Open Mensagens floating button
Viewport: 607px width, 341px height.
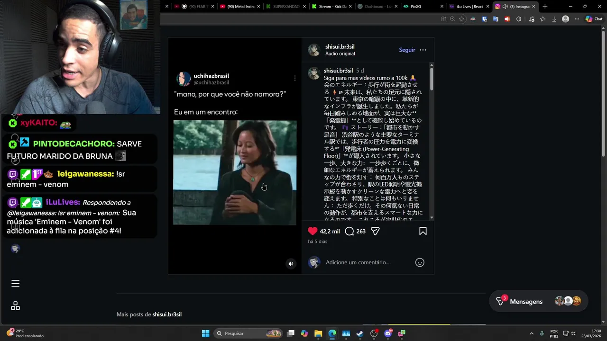[x=538, y=301]
